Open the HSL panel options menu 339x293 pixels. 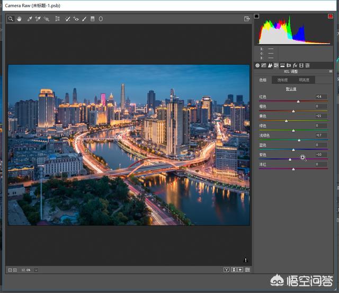[331, 71]
